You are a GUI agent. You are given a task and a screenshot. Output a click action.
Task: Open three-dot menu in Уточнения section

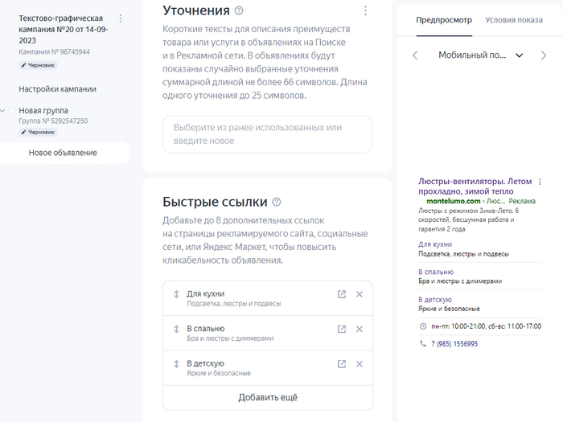click(x=365, y=10)
